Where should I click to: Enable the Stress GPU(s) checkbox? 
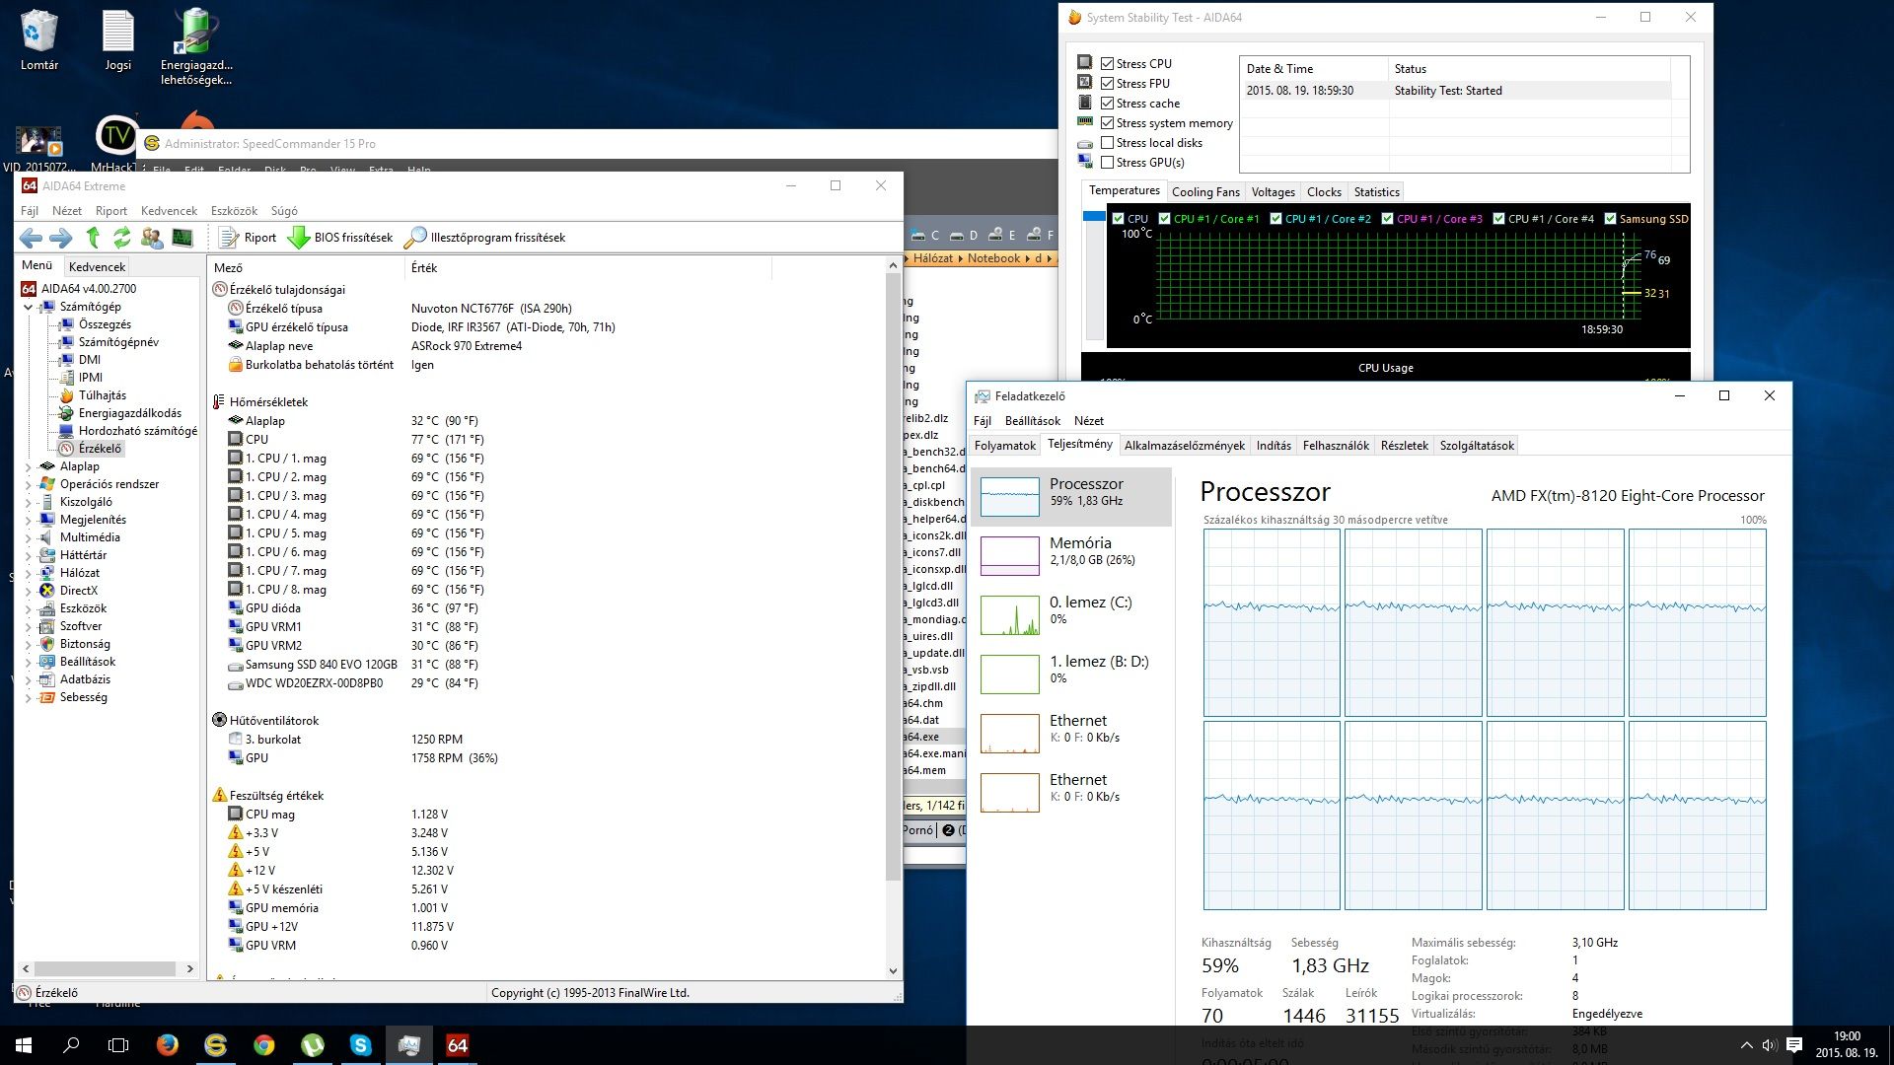pyautogui.click(x=1107, y=163)
